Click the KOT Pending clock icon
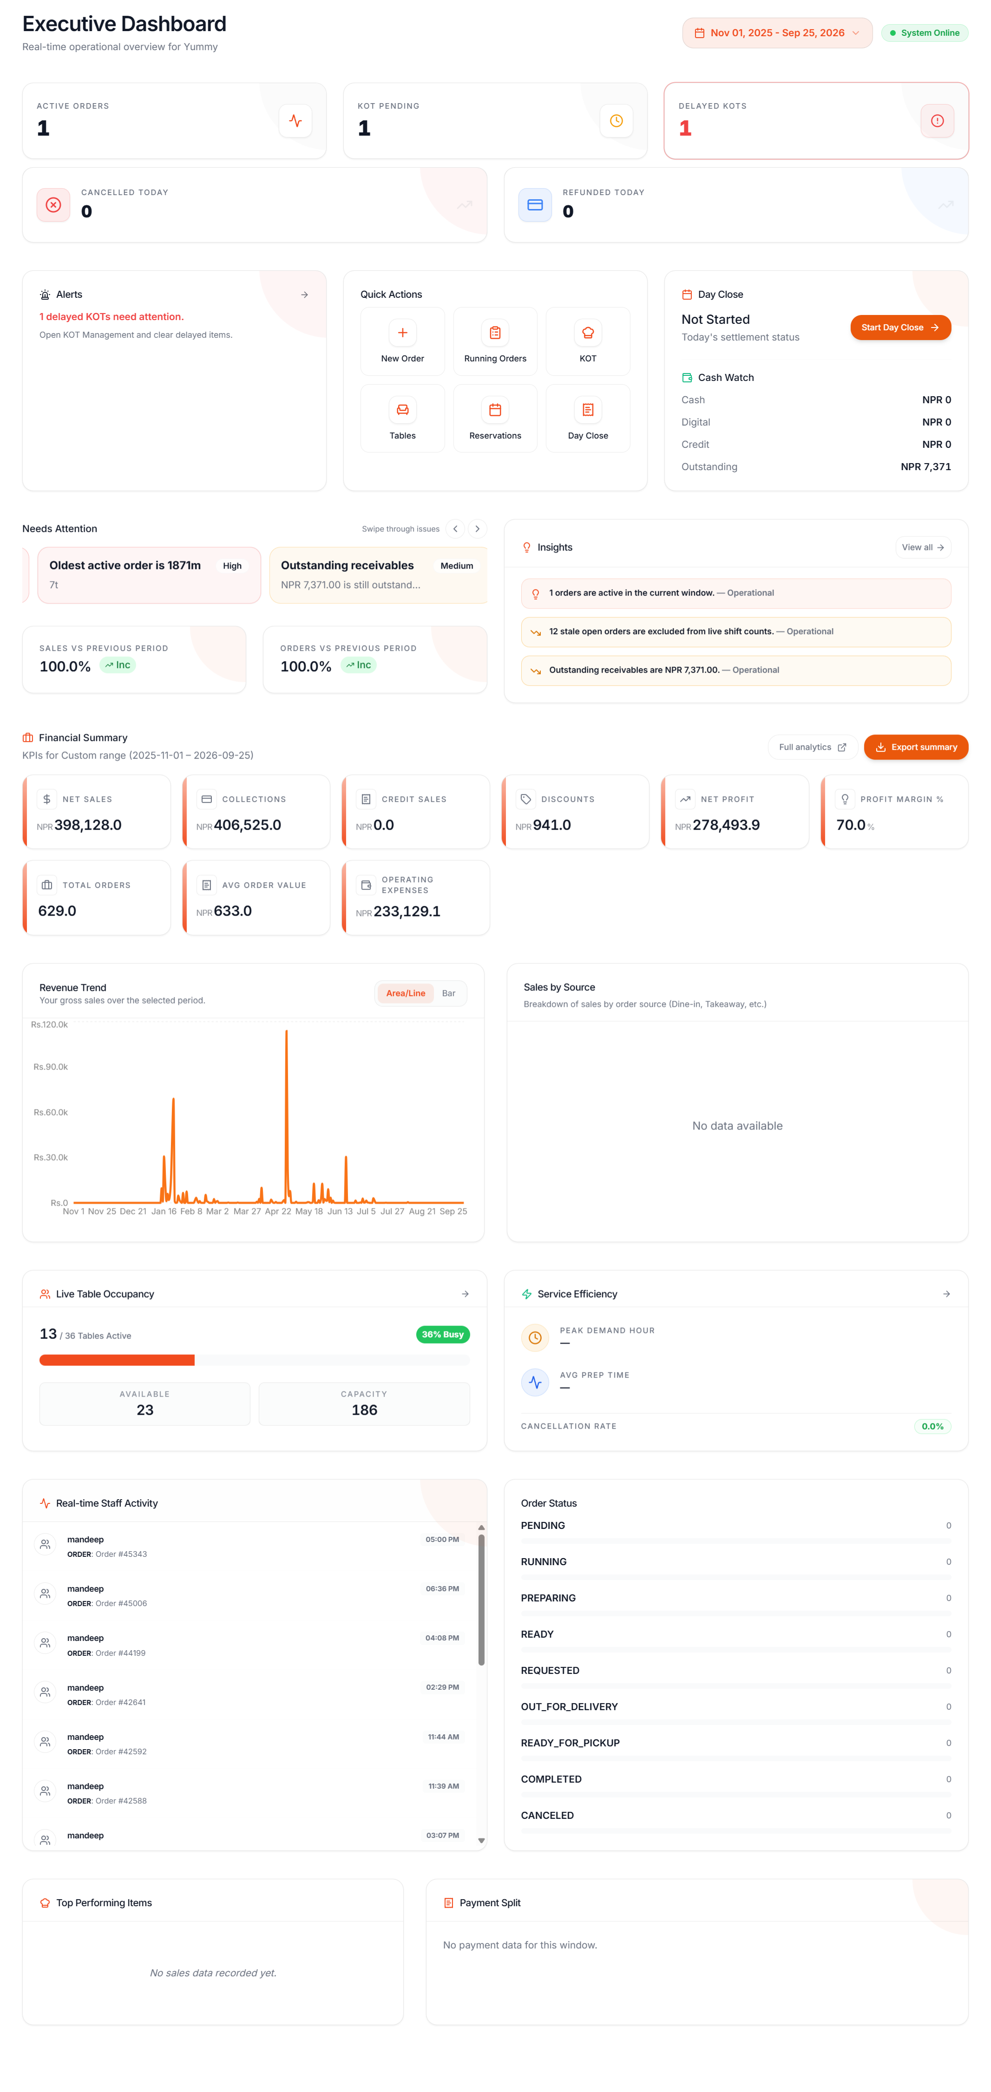 point(617,121)
